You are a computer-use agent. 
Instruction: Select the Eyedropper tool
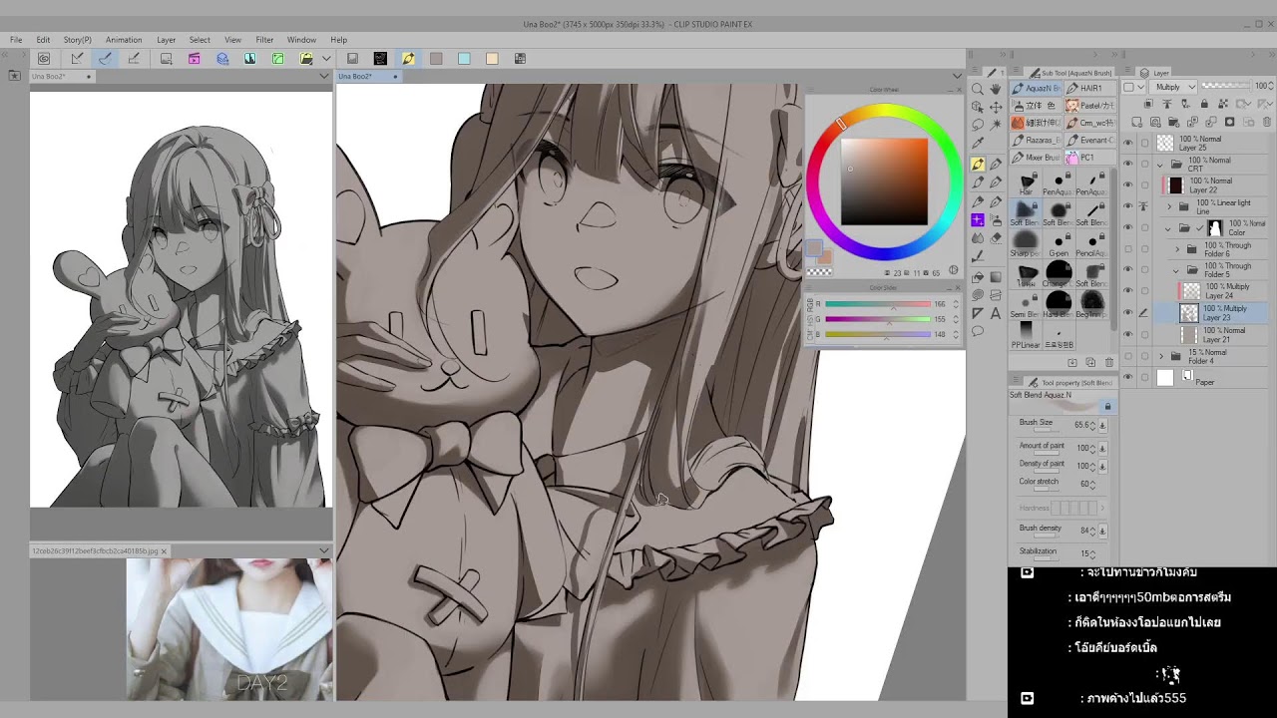978,145
